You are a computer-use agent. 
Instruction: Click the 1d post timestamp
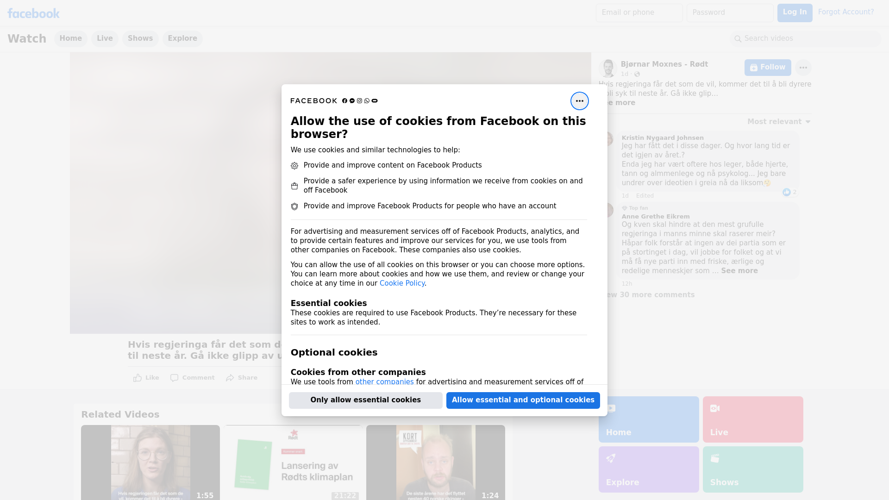click(x=625, y=74)
